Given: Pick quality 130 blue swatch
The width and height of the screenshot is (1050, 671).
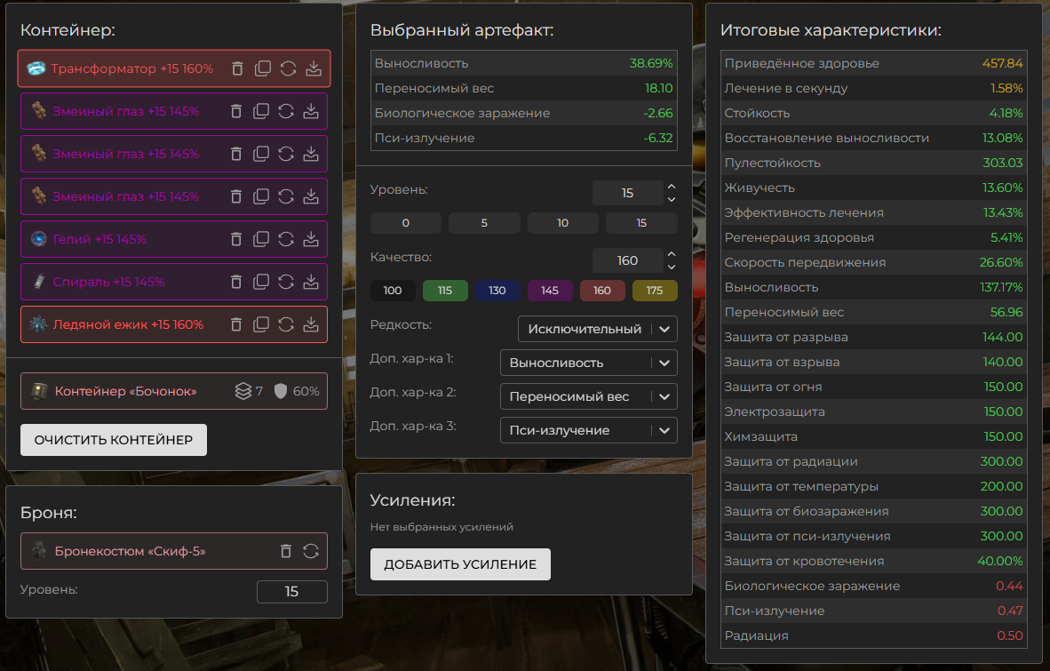Looking at the screenshot, I should (497, 291).
